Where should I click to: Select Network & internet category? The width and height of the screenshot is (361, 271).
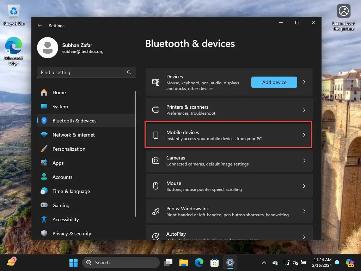pyautogui.click(x=86, y=134)
